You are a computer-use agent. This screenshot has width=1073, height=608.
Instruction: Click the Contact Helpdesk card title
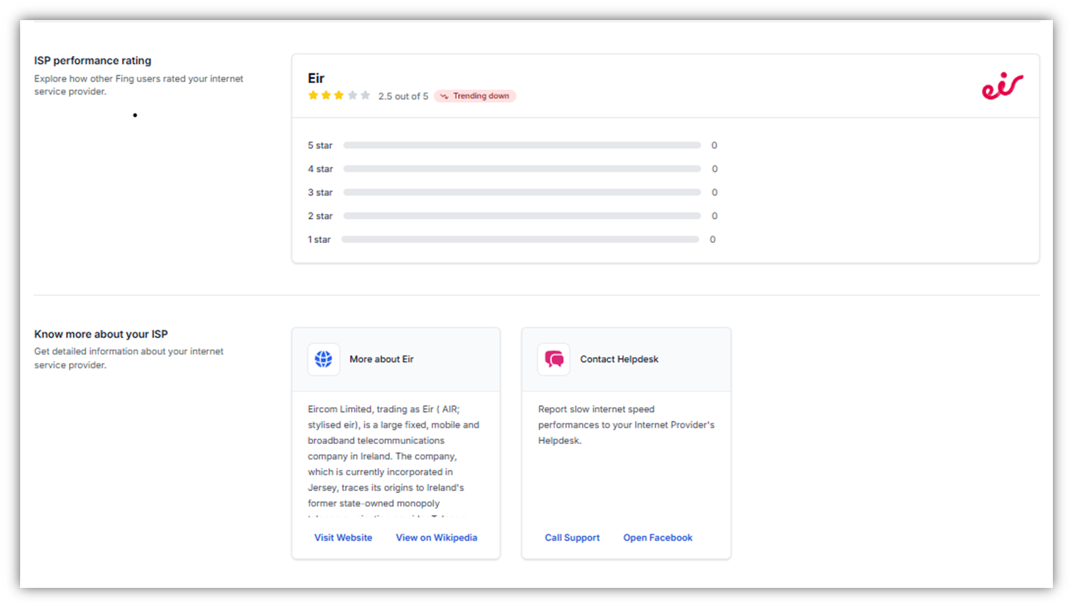[x=619, y=359]
